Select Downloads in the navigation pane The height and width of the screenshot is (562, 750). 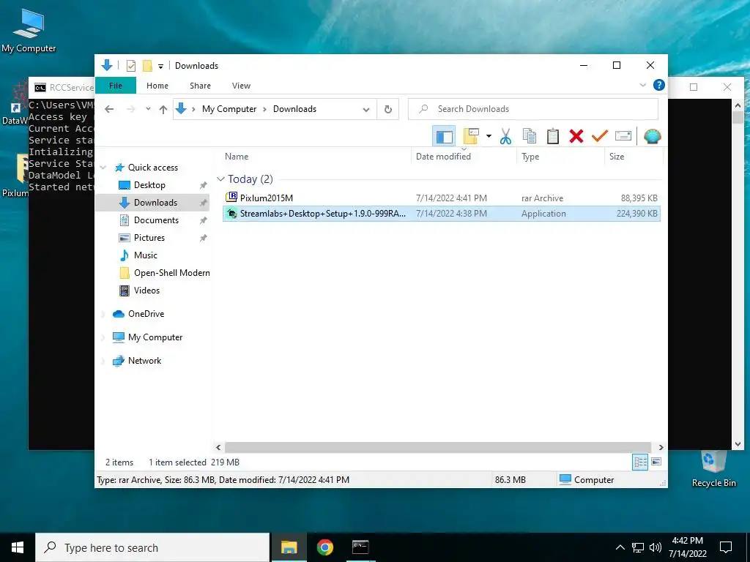click(153, 203)
